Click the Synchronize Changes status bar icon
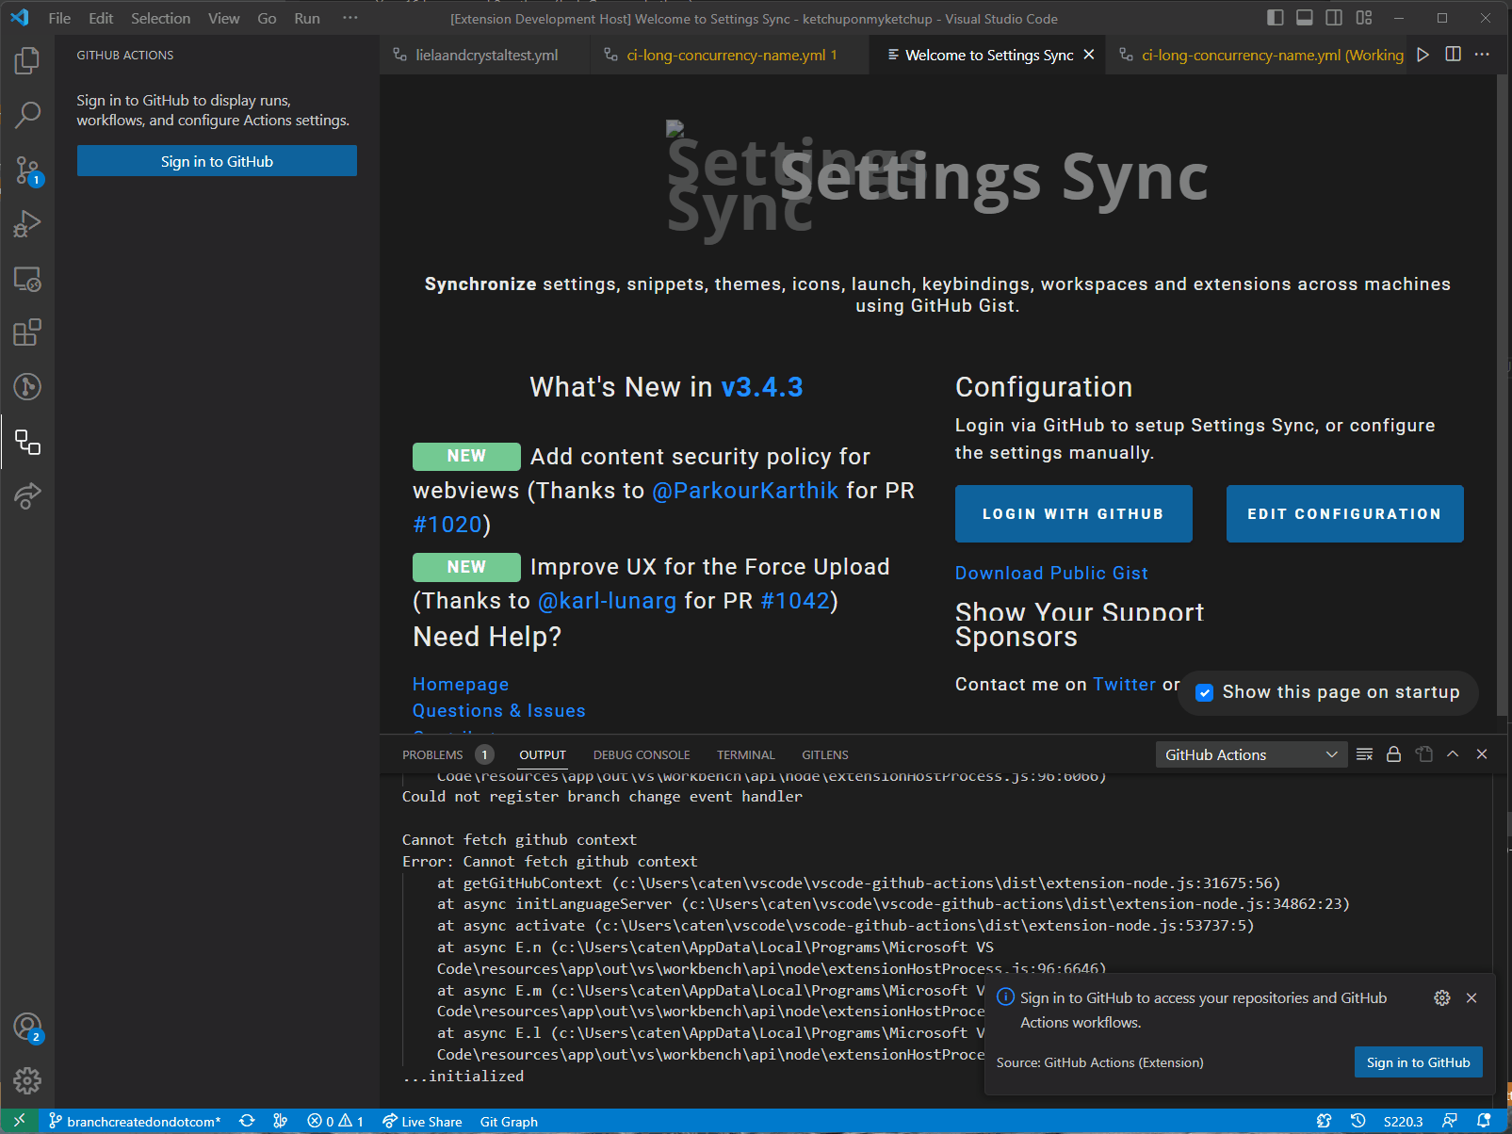 point(247,1121)
